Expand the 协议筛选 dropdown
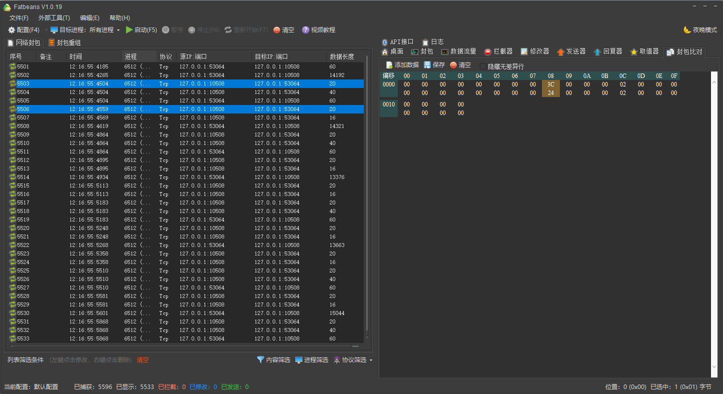This screenshot has width=723, height=394. click(x=371, y=360)
